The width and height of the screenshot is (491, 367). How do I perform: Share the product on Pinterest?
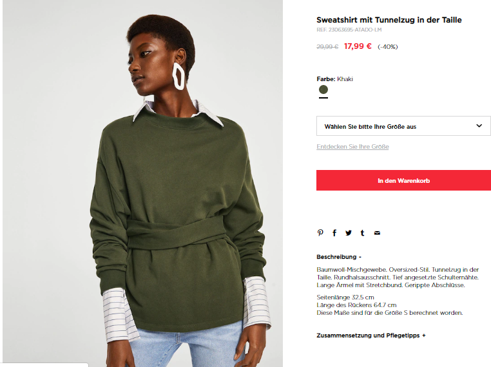coord(320,233)
